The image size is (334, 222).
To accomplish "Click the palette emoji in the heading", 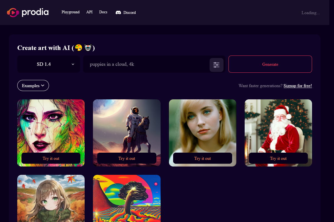I will pos(78,47).
